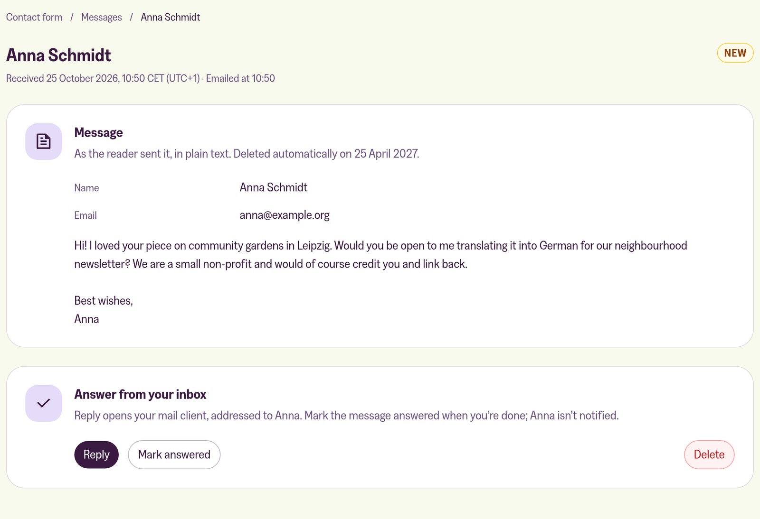This screenshot has height=519, width=760.
Task: Select the email anna@example.org
Action: (x=285, y=215)
